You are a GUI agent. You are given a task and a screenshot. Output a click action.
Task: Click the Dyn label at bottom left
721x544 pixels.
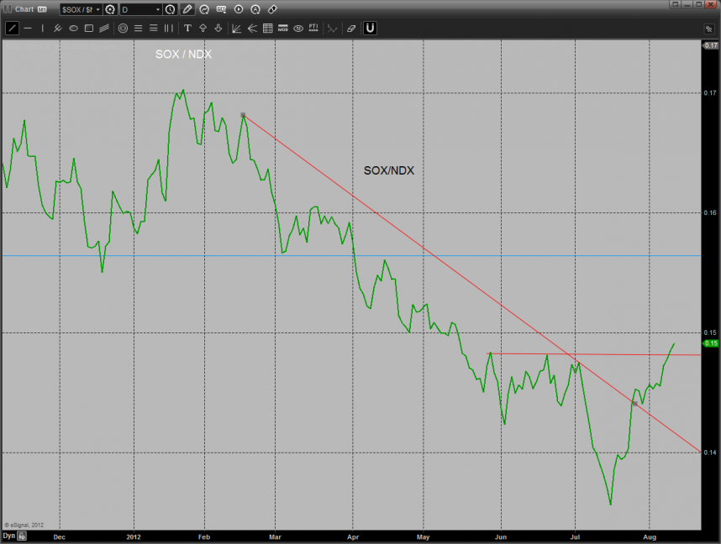coord(8,536)
